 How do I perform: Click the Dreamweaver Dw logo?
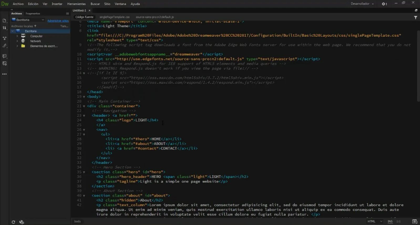pyautogui.click(x=5, y=4)
